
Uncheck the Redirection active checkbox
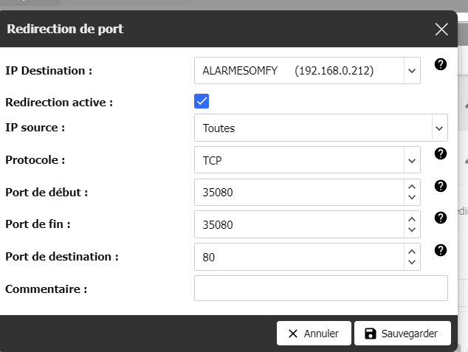pyautogui.click(x=202, y=101)
